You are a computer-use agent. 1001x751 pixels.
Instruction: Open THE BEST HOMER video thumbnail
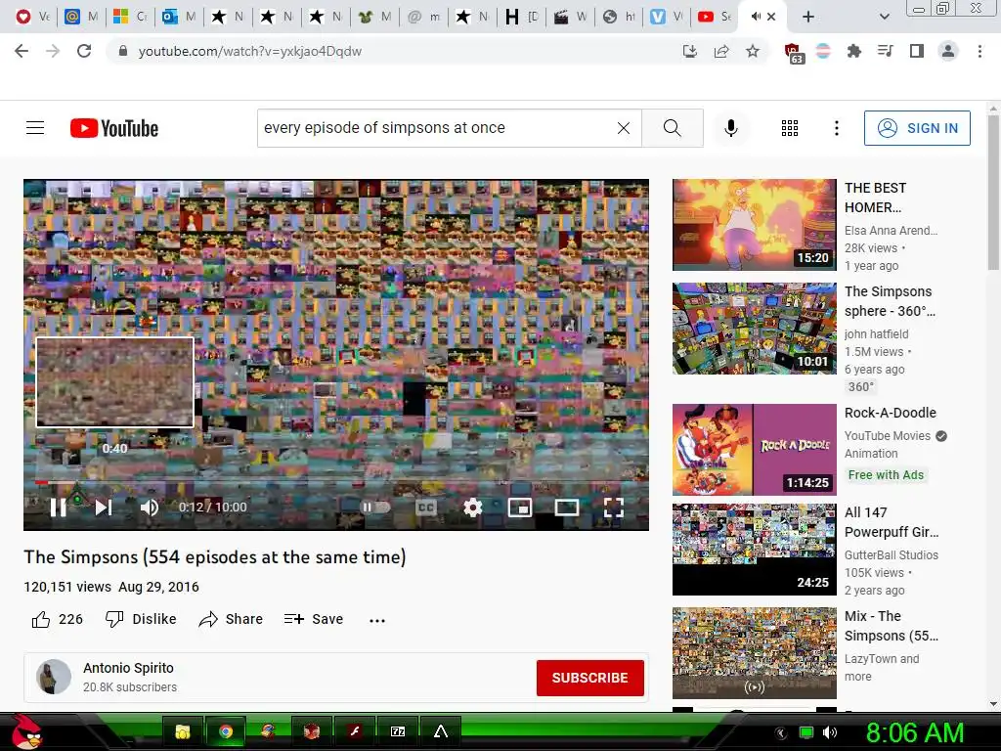[x=754, y=225]
